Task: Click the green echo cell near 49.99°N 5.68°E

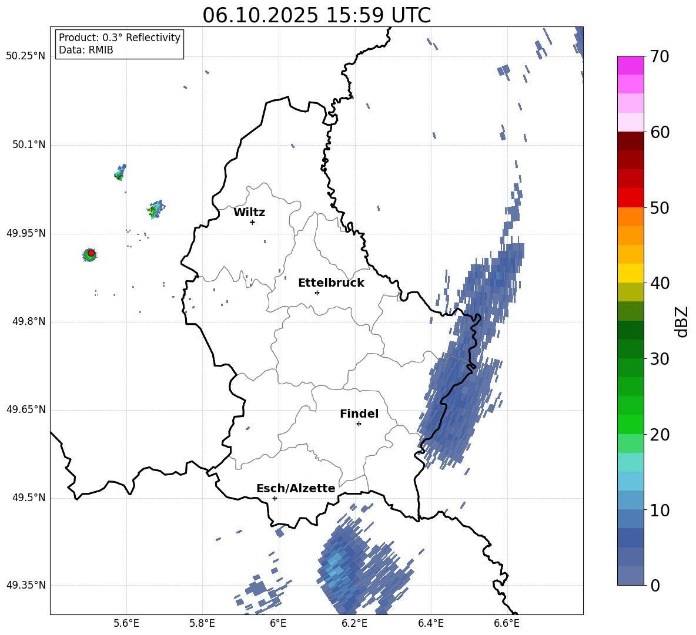Action: coord(155,210)
